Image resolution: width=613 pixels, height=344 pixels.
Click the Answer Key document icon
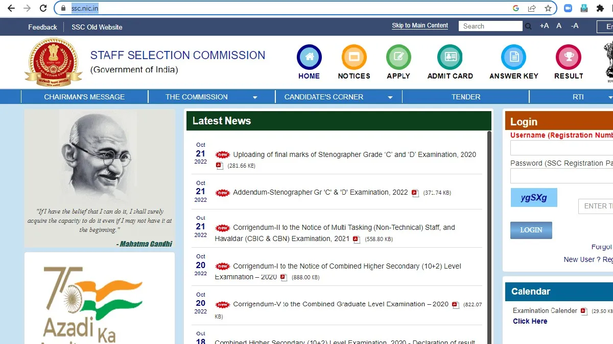tap(513, 57)
